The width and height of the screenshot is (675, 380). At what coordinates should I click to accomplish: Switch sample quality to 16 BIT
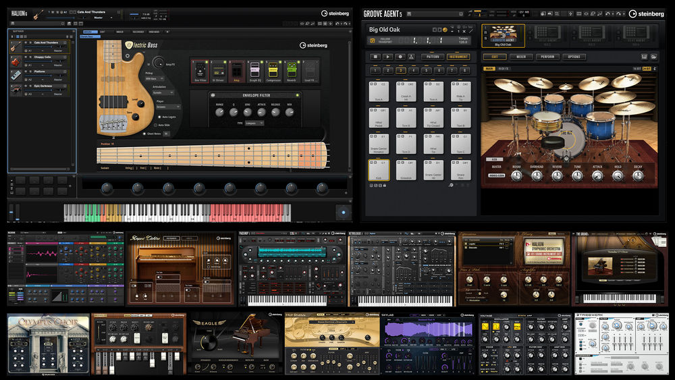pyautogui.click(x=637, y=69)
